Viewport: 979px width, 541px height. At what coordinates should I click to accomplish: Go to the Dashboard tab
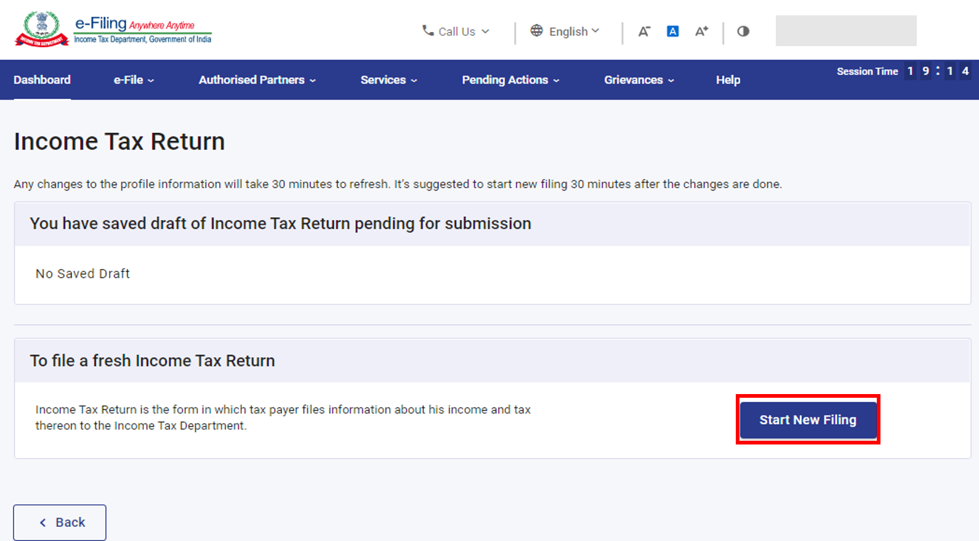pyautogui.click(x=42, y=80)
